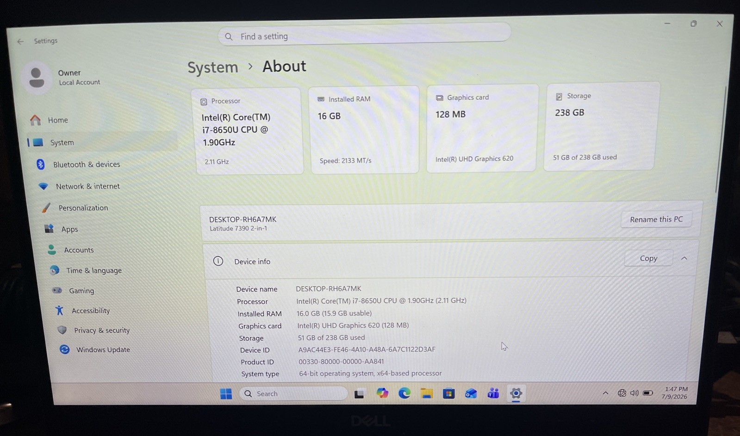Click the back arrow in Settings
Viewport: 740px width, 436px height.
[x=20, y=41]
